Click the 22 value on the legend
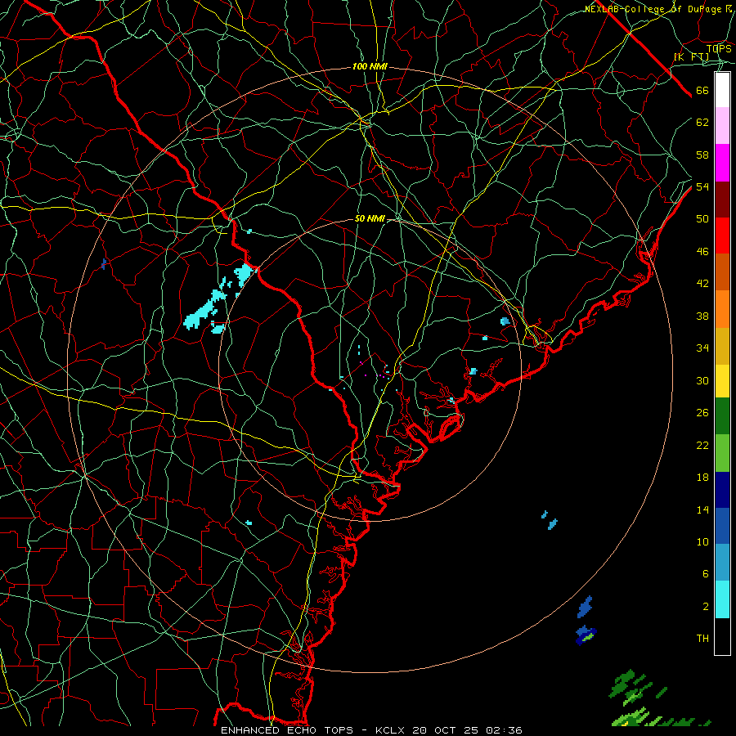Screen dimensions: 736x736 point(702,446)
